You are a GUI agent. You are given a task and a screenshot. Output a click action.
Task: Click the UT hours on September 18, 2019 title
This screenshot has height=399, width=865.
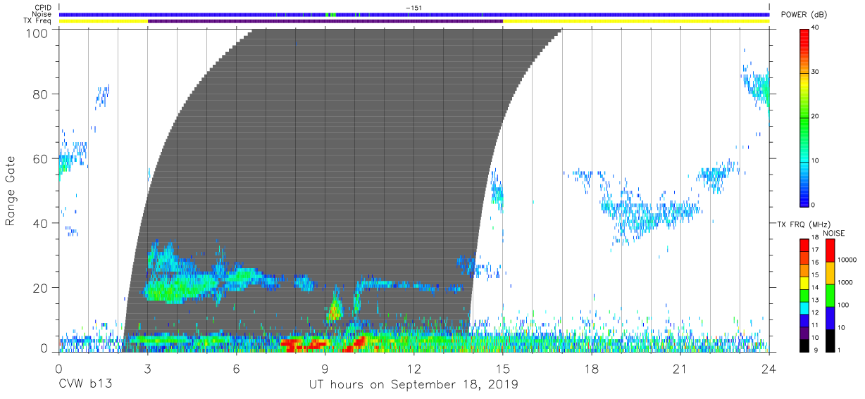(x=413, y=385)
